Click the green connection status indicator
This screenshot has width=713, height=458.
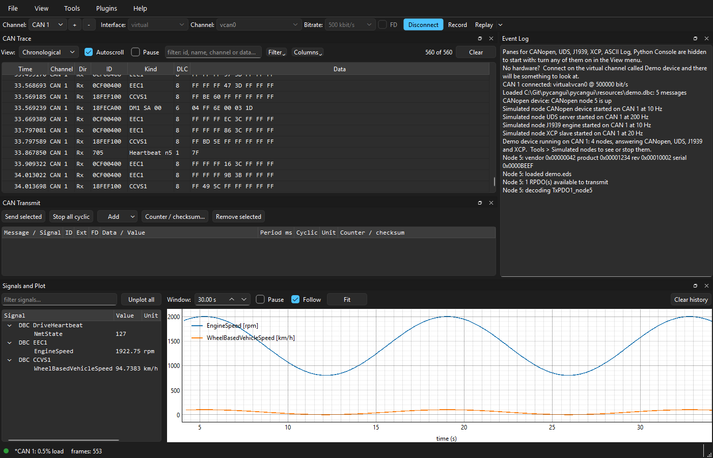click(6, 451)
